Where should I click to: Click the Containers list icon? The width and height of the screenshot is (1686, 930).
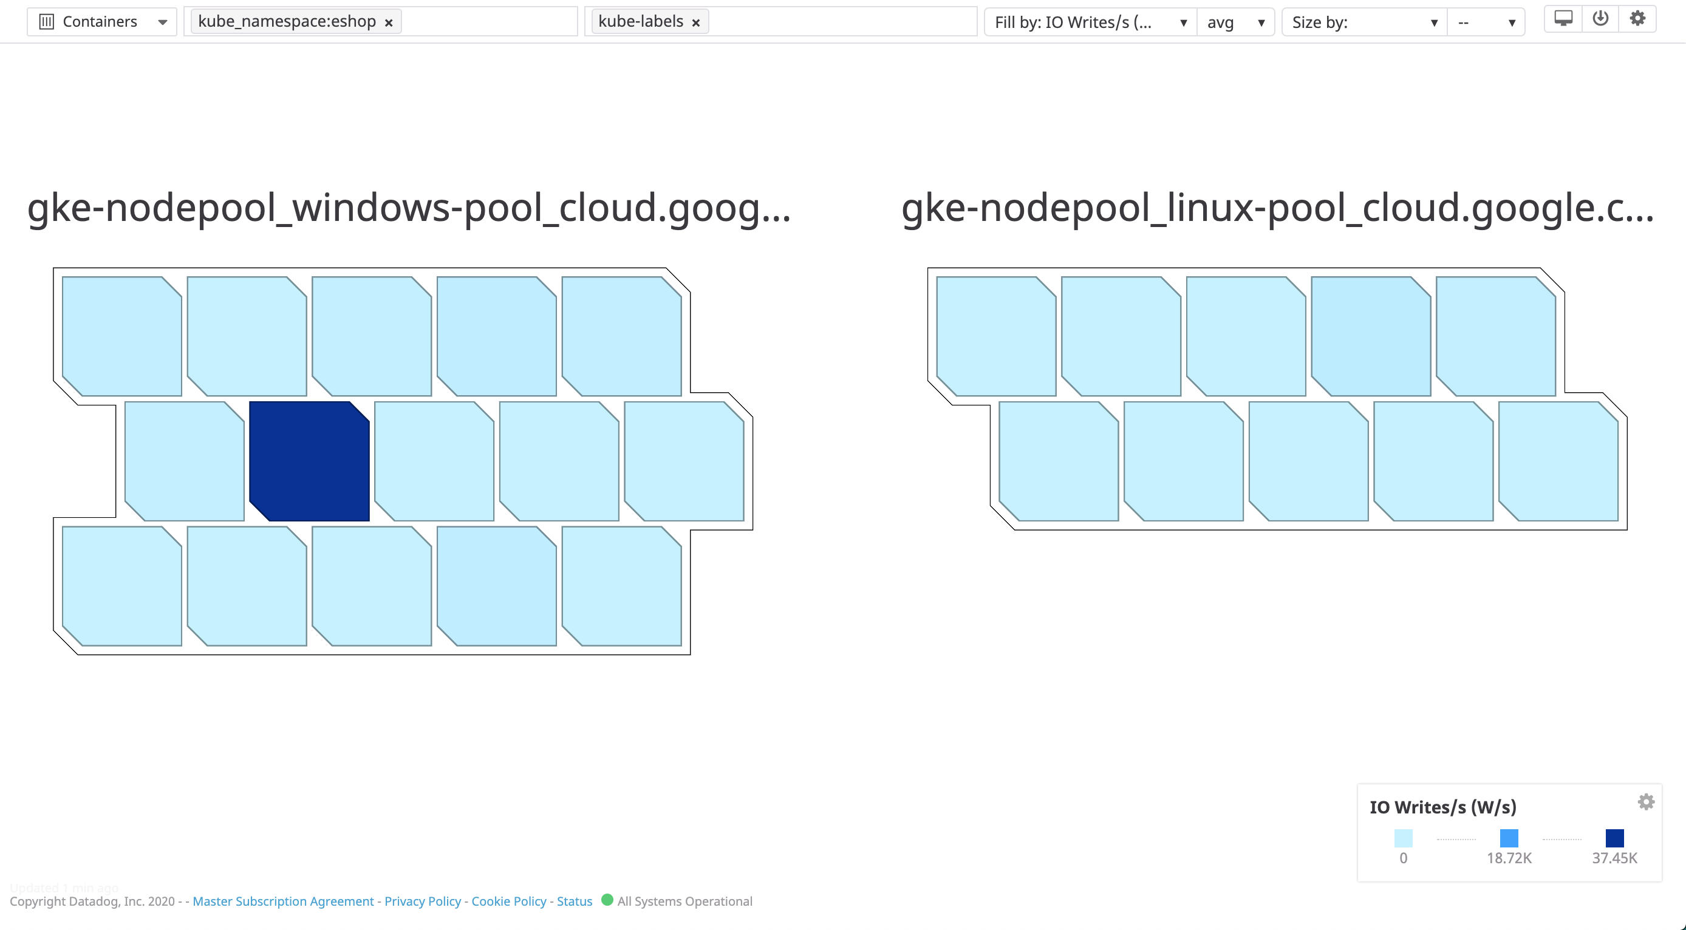(47, 21)
